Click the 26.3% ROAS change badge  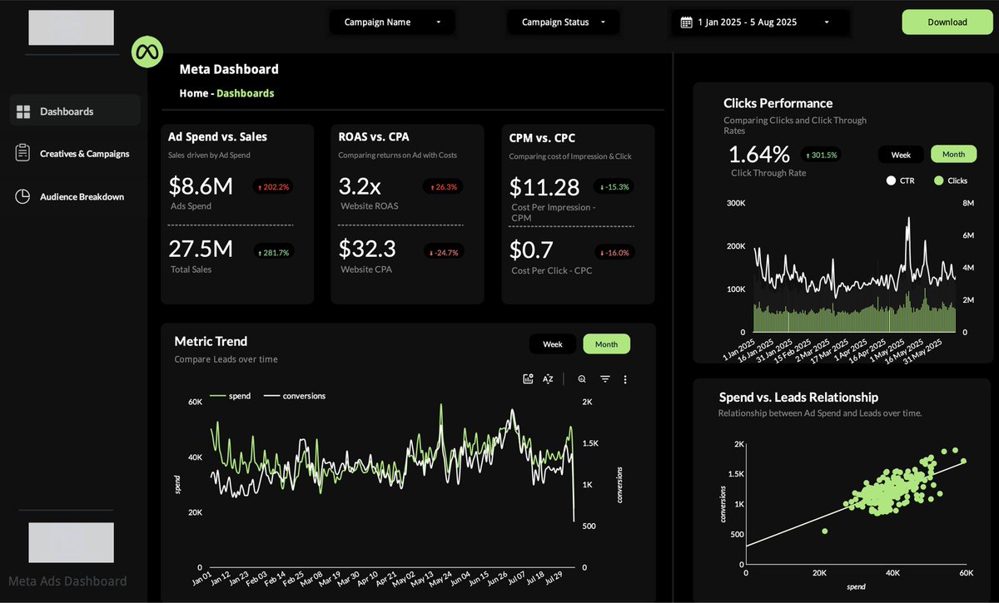pos(443,186)
